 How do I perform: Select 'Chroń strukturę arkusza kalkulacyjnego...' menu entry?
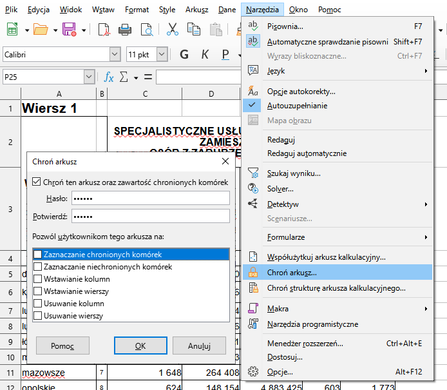(x=336, y=288)
